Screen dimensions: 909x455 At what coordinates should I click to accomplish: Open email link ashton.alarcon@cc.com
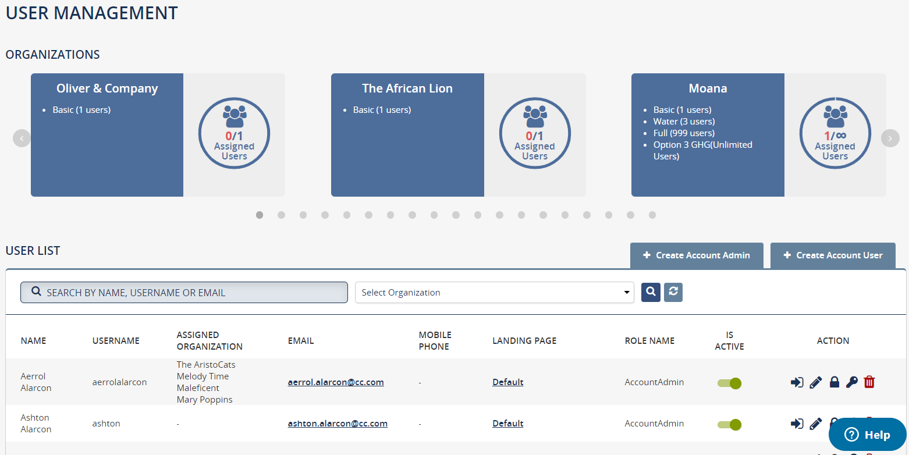(338, 424)
